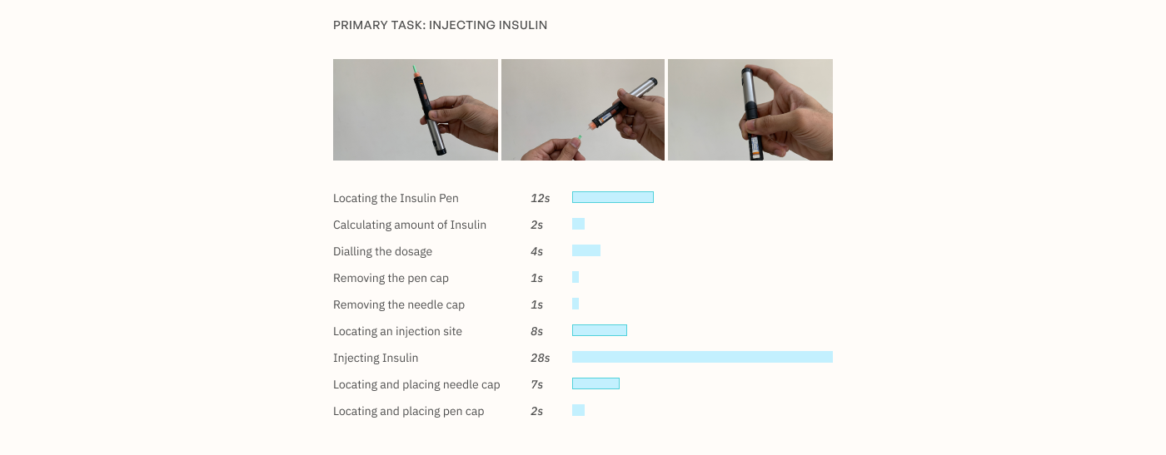The image size is (1166, 455).
Task: Click the first insulin pen photo
Action: [415, 110]
